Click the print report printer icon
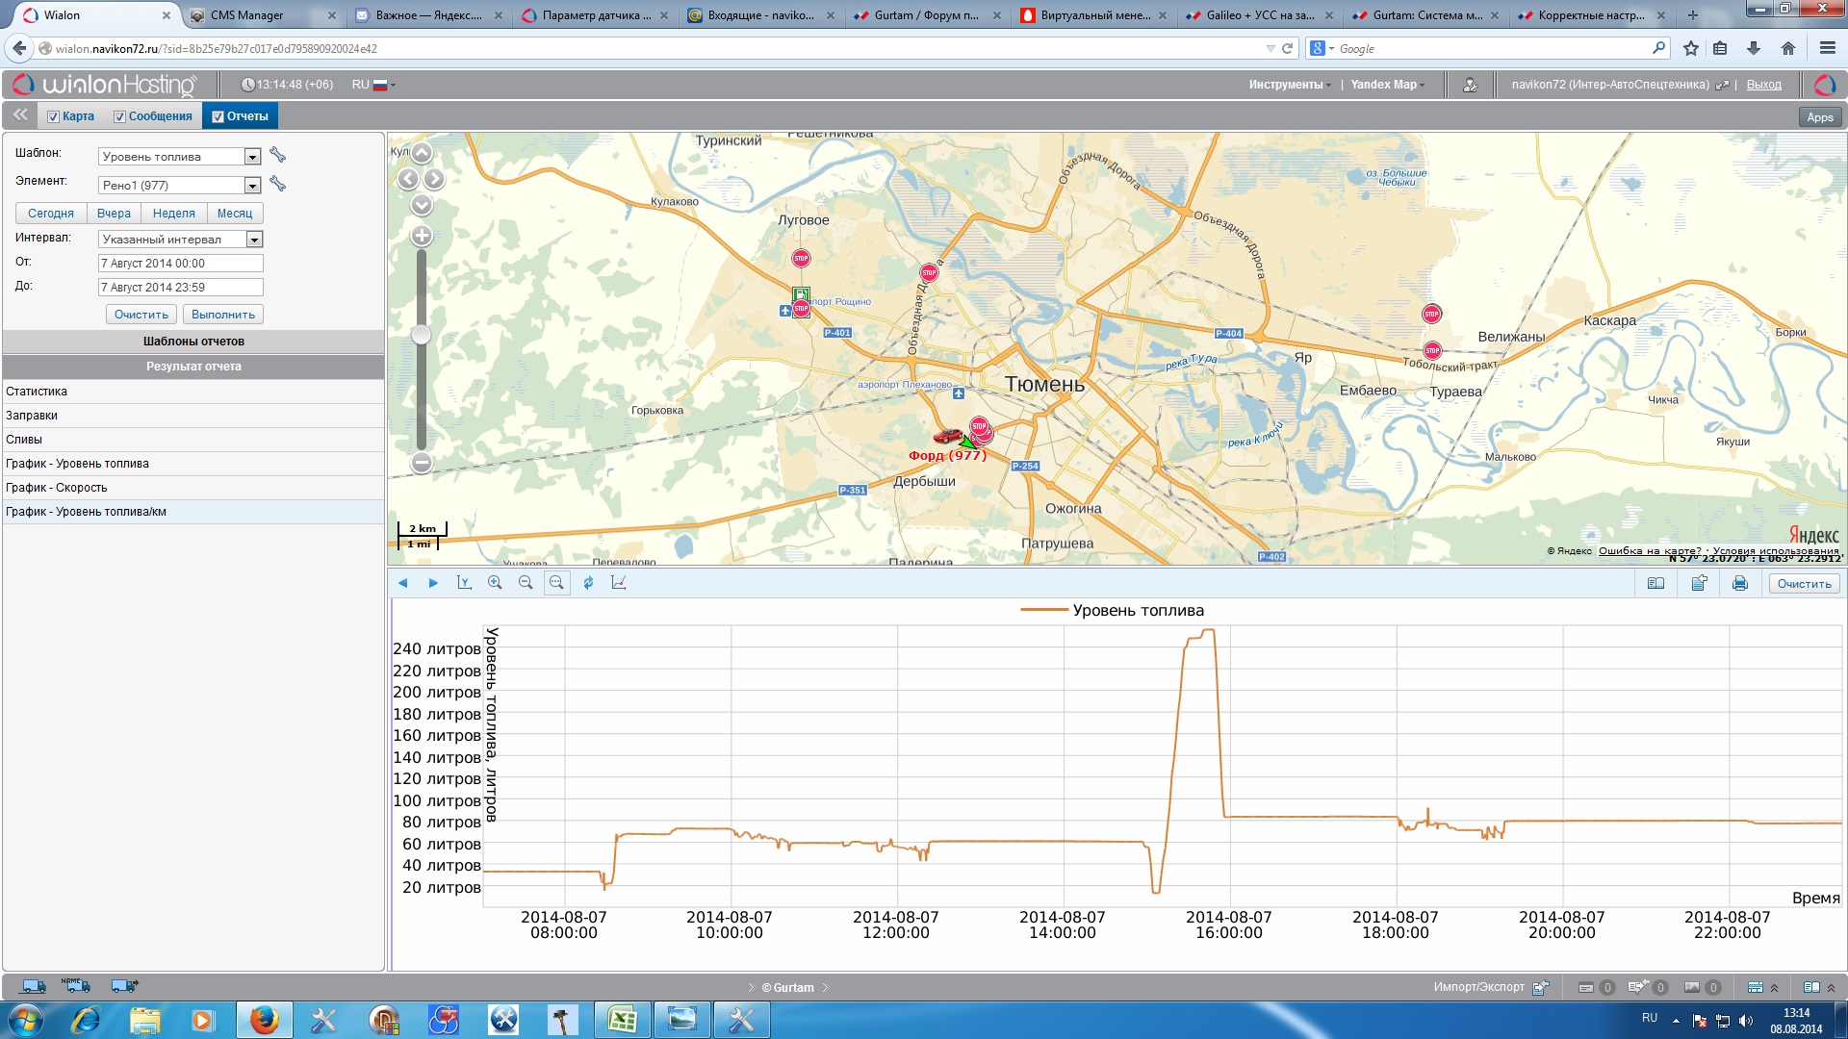 click(1739, 583)
